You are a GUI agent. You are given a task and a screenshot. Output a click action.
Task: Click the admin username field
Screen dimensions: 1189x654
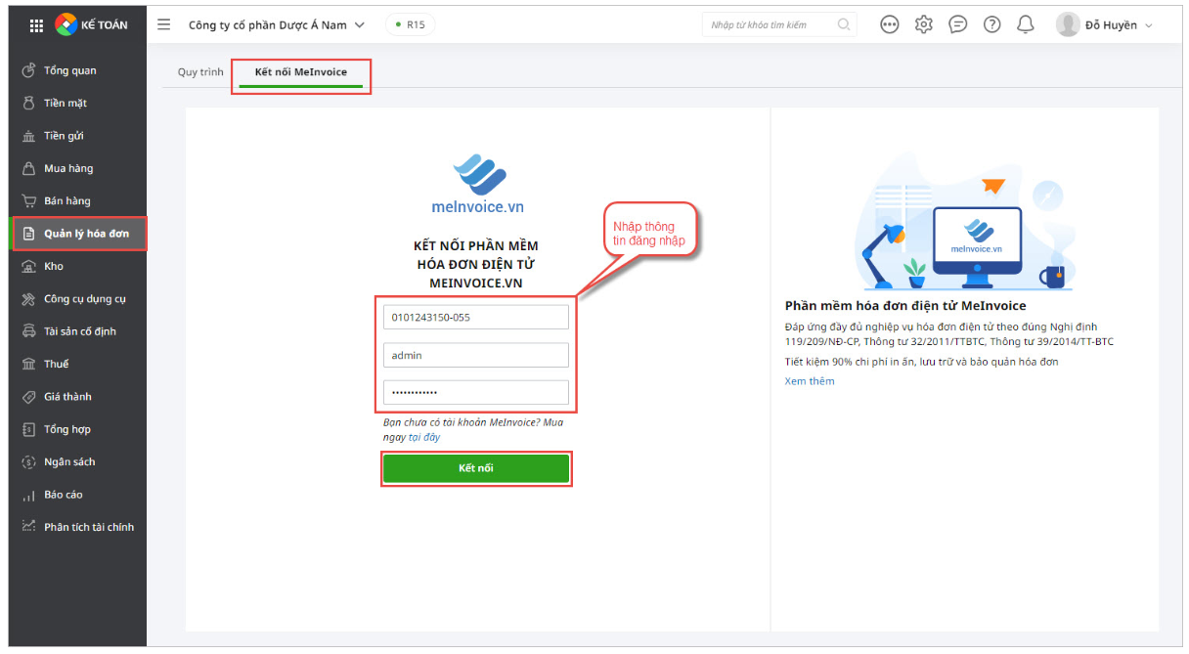tap(476, 355)
